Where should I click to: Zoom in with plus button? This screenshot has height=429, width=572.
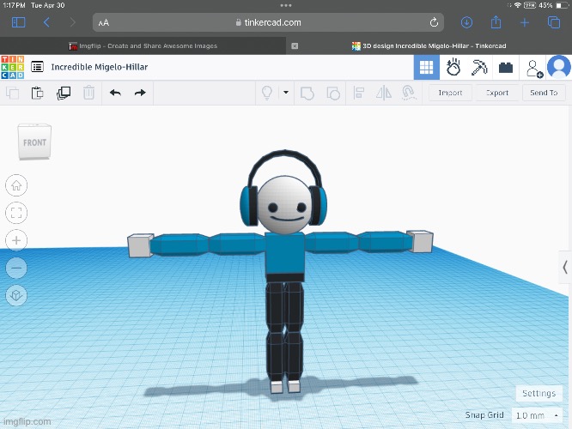point(16,240)
